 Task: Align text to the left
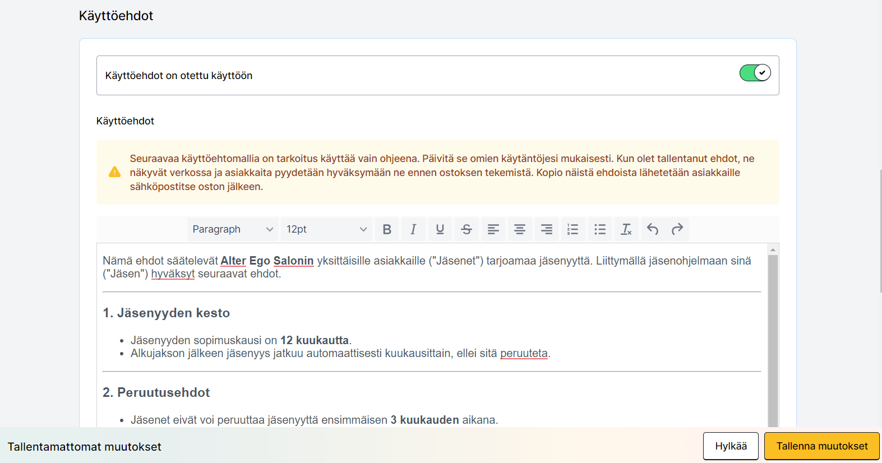[493, 229]
